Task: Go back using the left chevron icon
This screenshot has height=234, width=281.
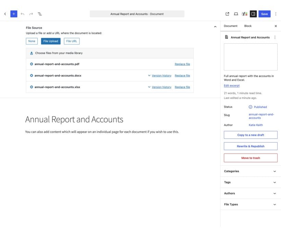Action: coord(5,14)
